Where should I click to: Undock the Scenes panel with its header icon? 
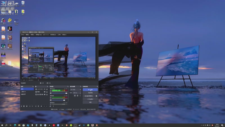coord(33,87)
